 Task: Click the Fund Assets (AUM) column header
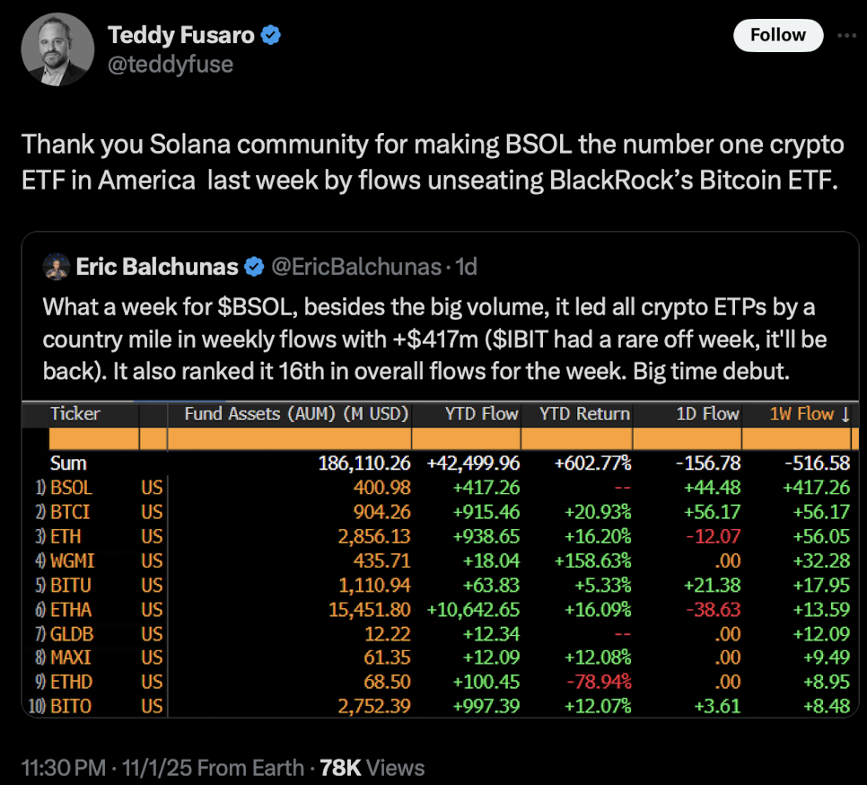(296, 414)
